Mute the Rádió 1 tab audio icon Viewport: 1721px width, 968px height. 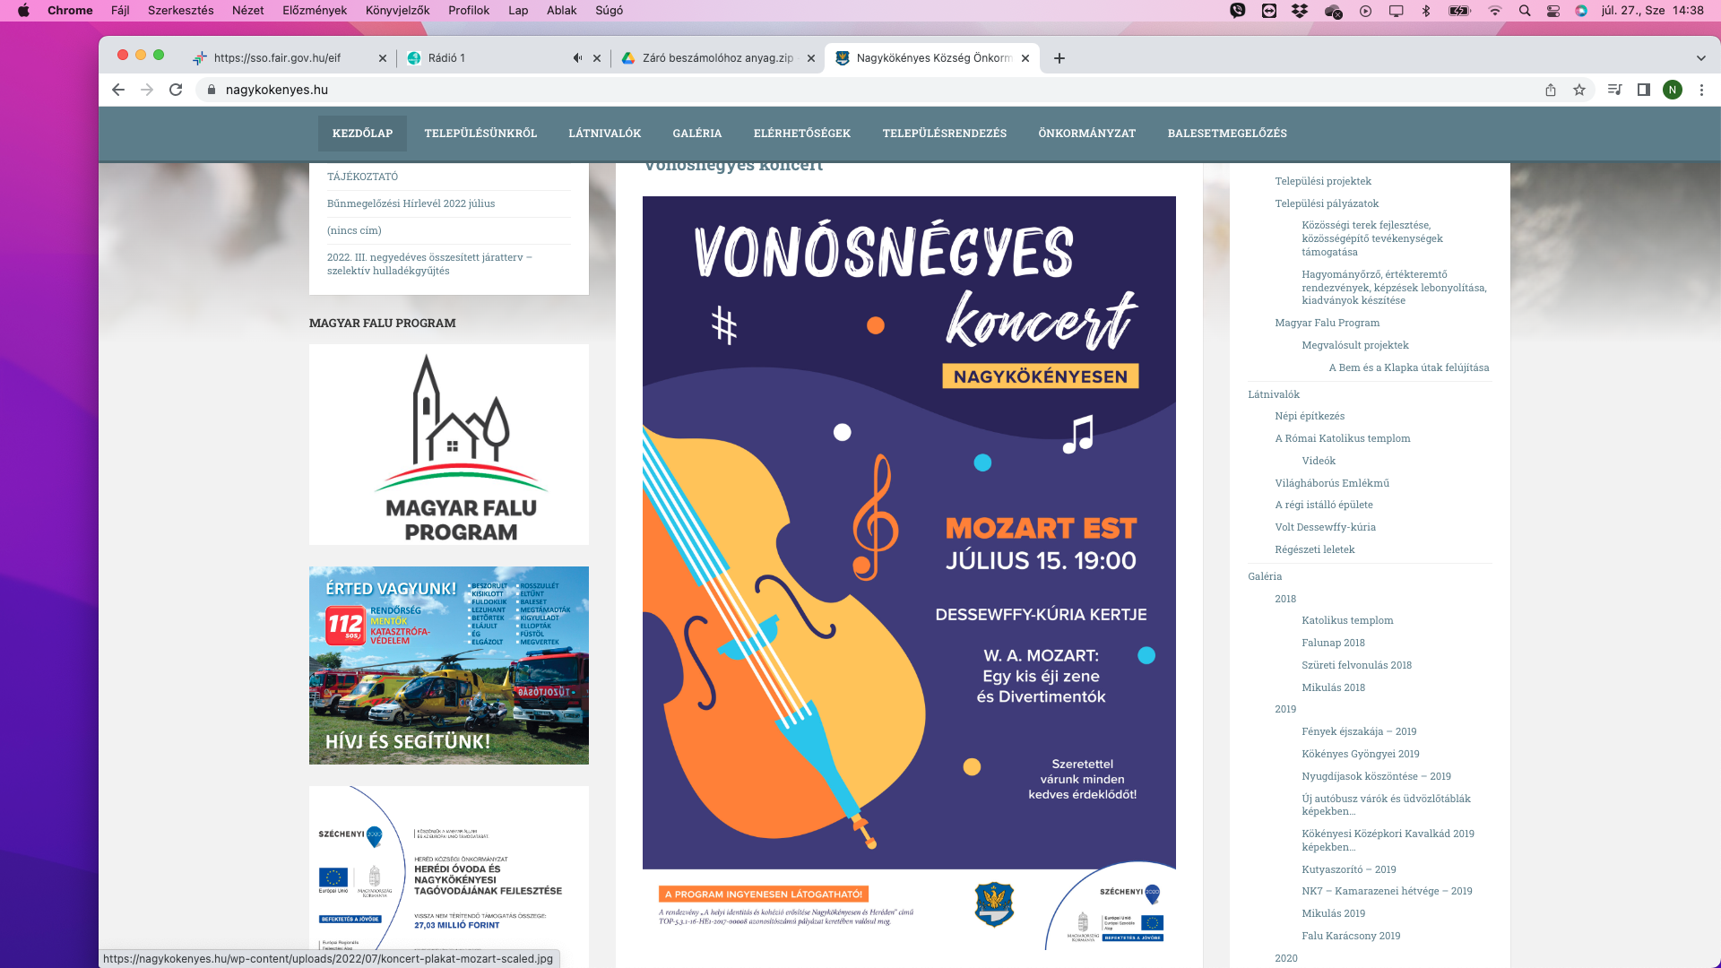pyautogui.click(x=577, y=58)
